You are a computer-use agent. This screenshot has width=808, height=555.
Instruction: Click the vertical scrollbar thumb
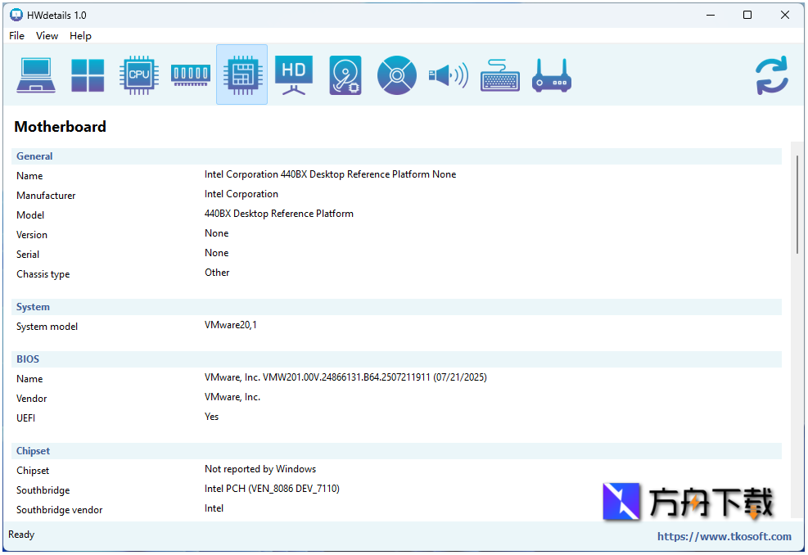click(797, 205)
